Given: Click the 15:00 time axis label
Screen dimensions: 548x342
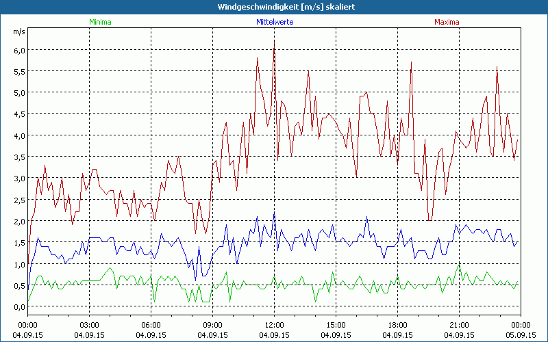Looking at the screenshot, I should 336,325.
